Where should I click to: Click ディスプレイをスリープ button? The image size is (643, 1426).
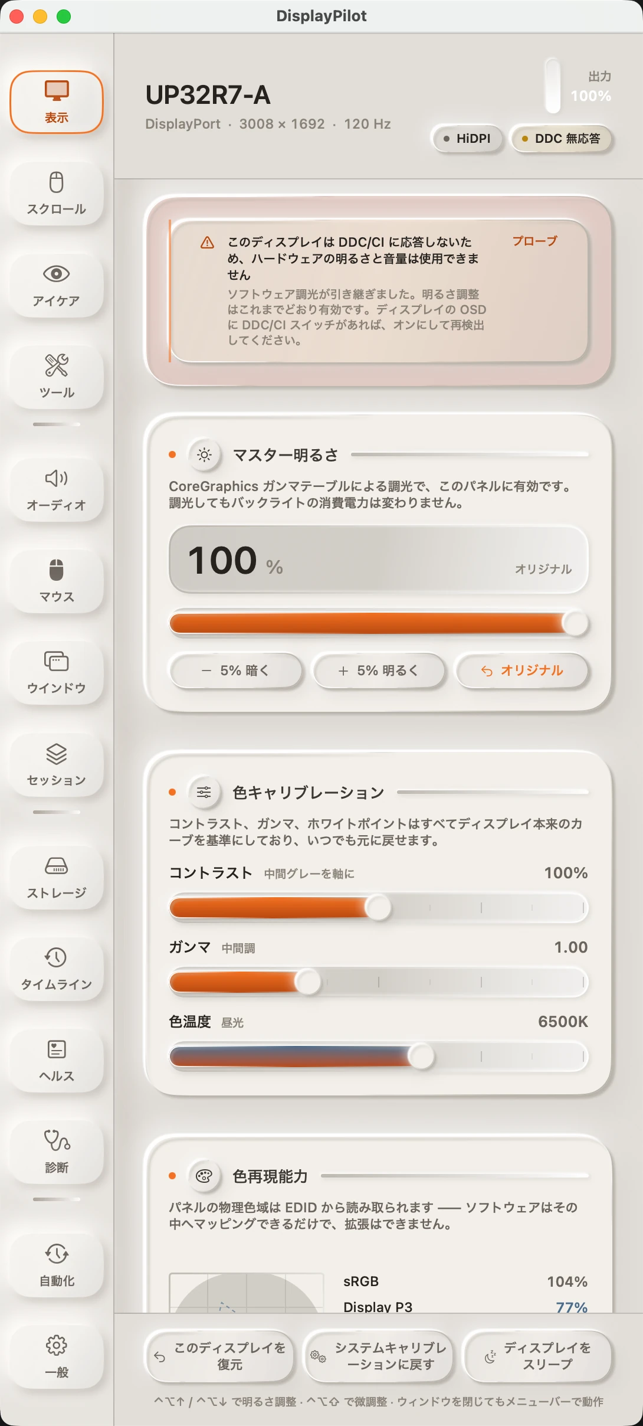pos(537,1356)
